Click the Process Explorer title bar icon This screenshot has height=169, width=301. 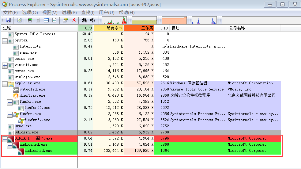[5, 4]
